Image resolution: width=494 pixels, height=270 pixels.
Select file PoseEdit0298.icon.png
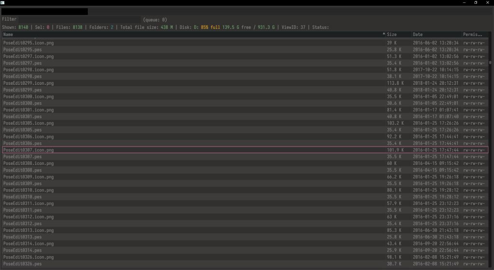tap(245, 69)
